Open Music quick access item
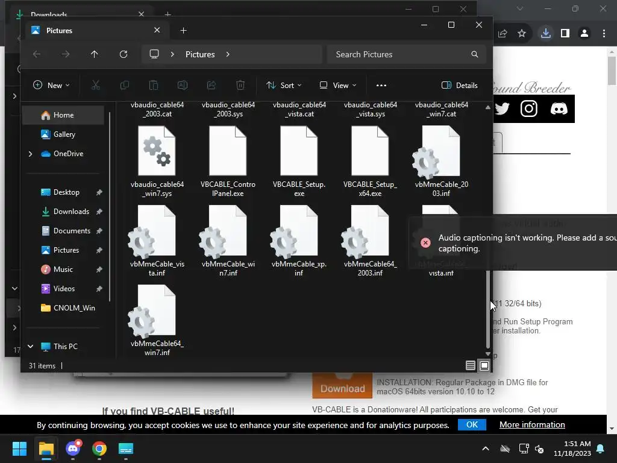This screenshot has height=463, width=617. pyautogui.click(x=63, y=269)
